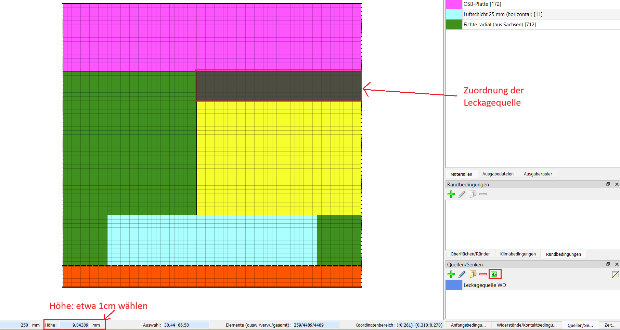Click the width field showing 250

pos(15,325)
